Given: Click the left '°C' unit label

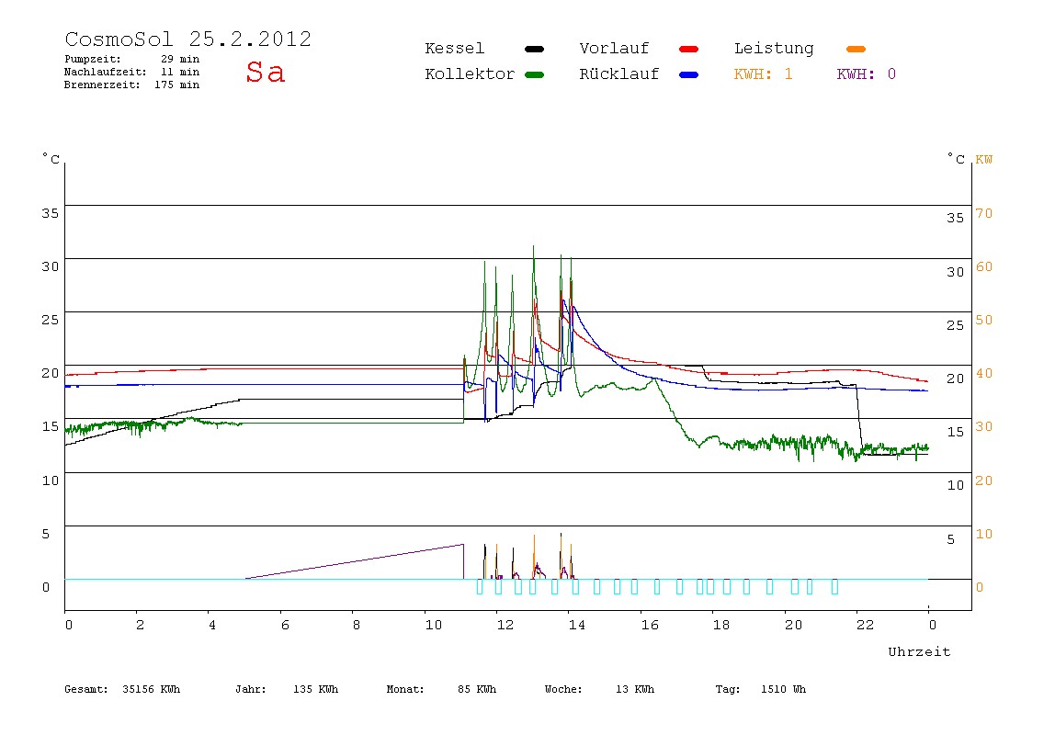Looking at the screenshot, I should click(x=51, y=159).
